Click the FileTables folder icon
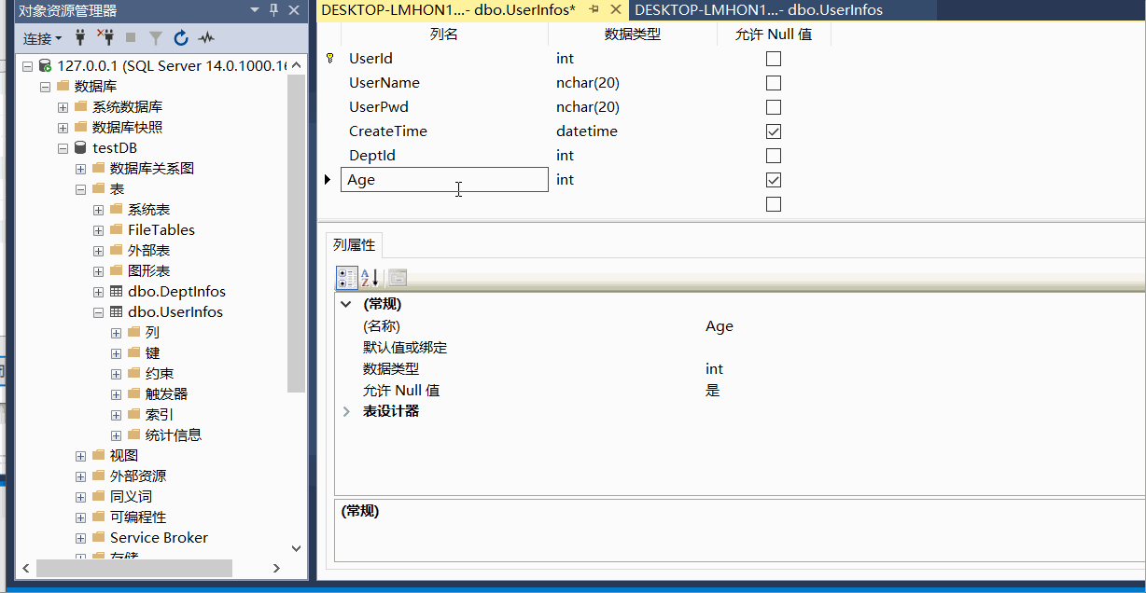The image size is (1146, 593). point(116,230)
